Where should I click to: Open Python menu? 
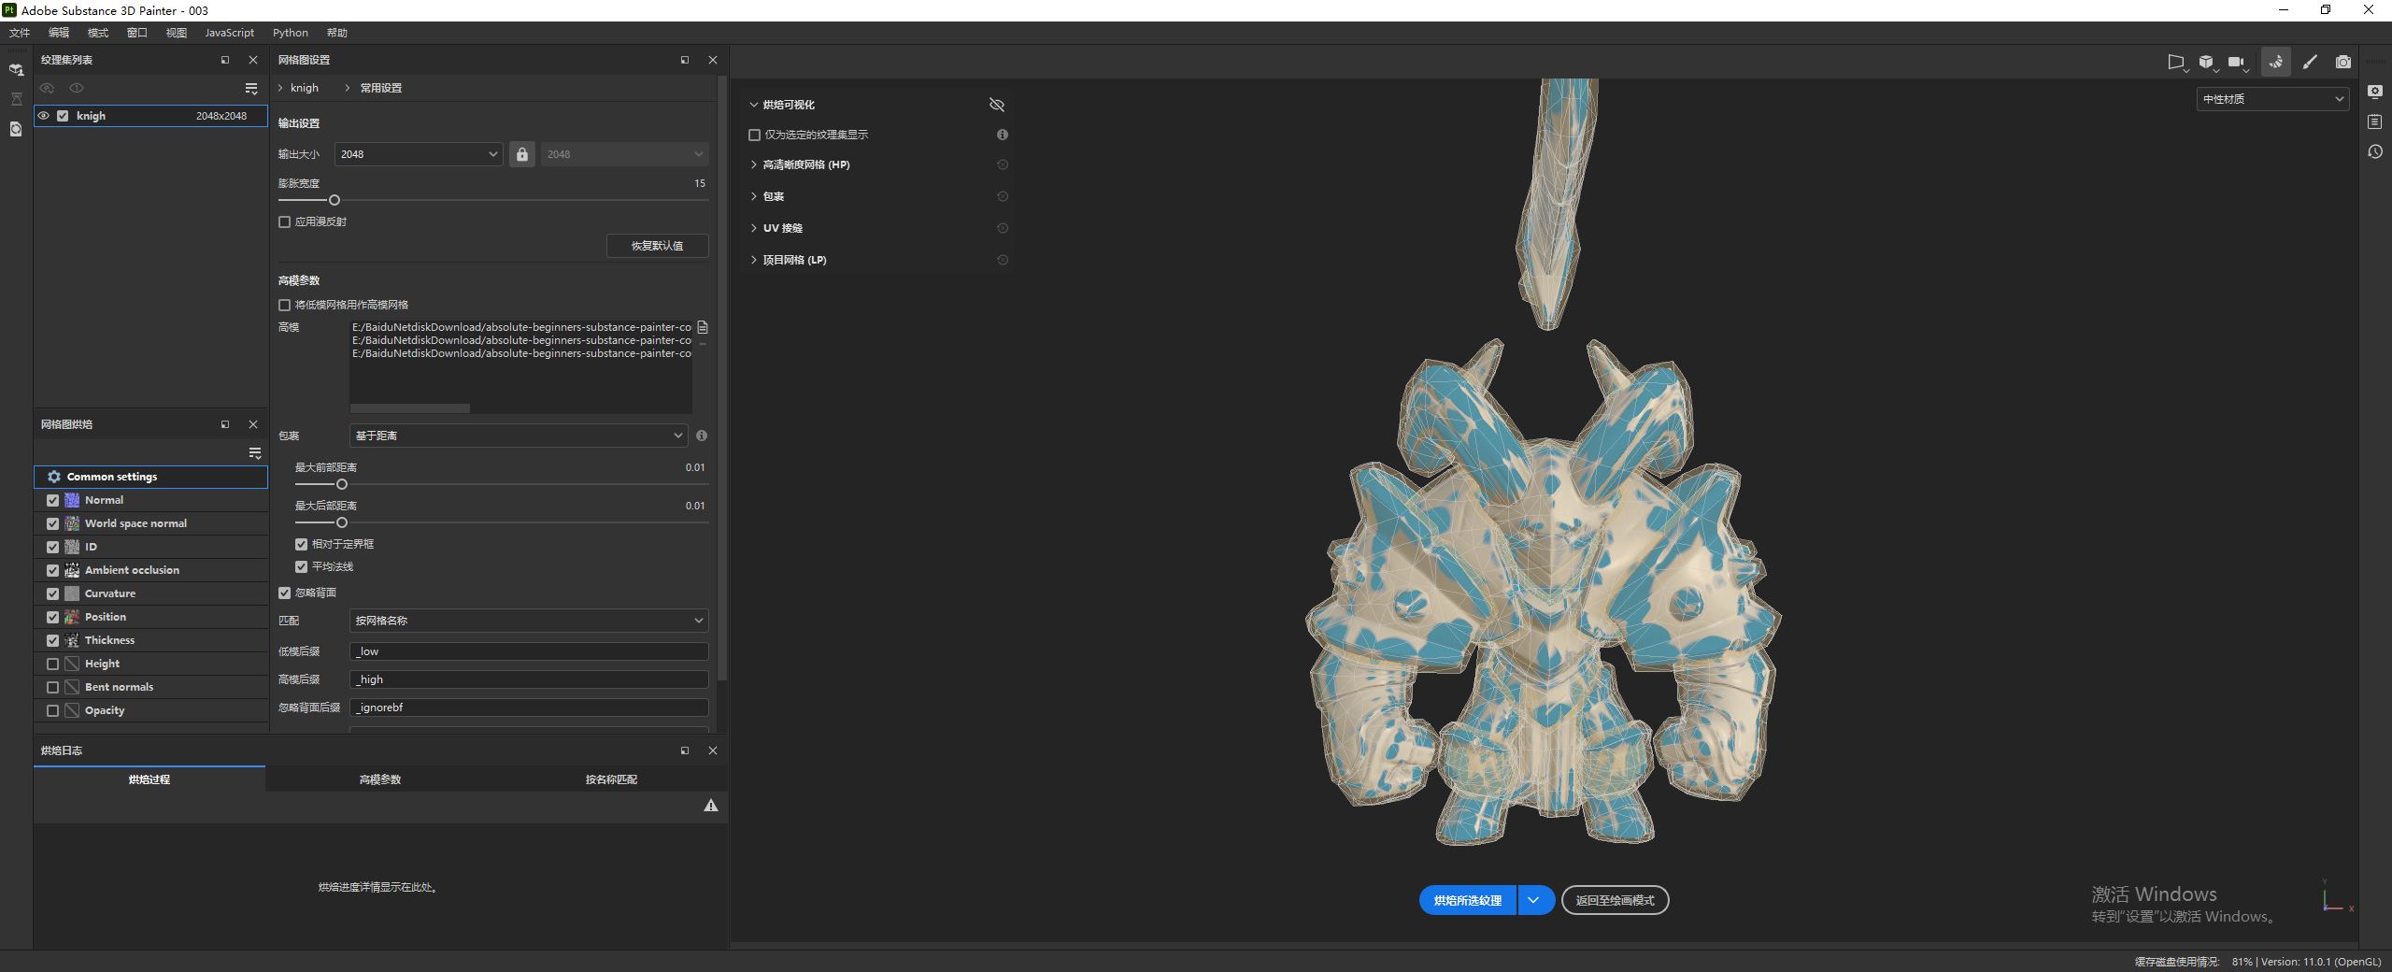[x=291, y=33]
